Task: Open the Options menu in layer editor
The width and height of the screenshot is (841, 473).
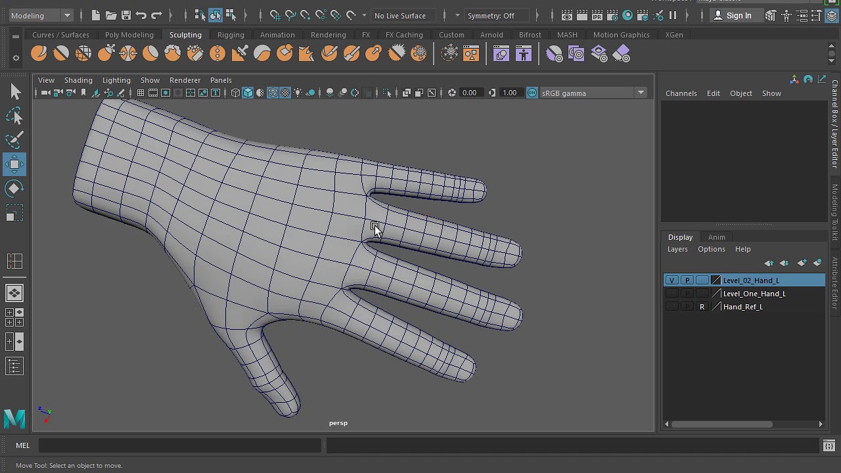Action: pyautogui.click(x=712, y=249)
